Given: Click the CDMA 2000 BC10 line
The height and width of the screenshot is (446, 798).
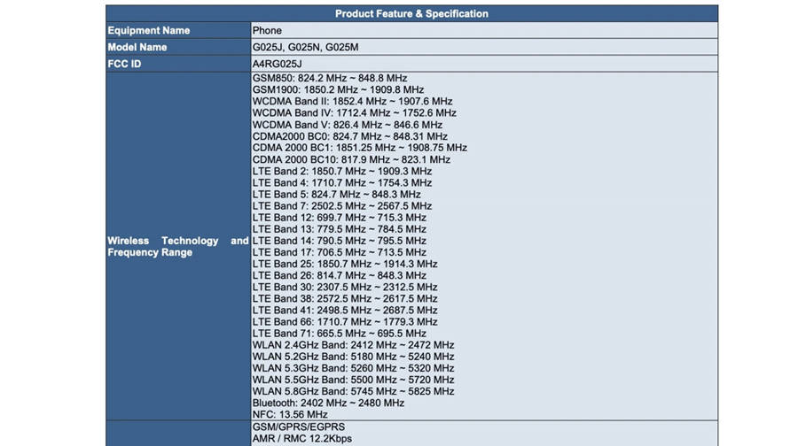Looking at the screenshot, I should coord(351,159).
